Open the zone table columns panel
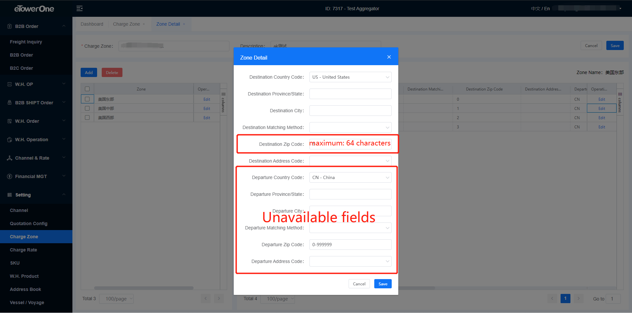Screen dimensions: 632x313 [x=223, y=103]
